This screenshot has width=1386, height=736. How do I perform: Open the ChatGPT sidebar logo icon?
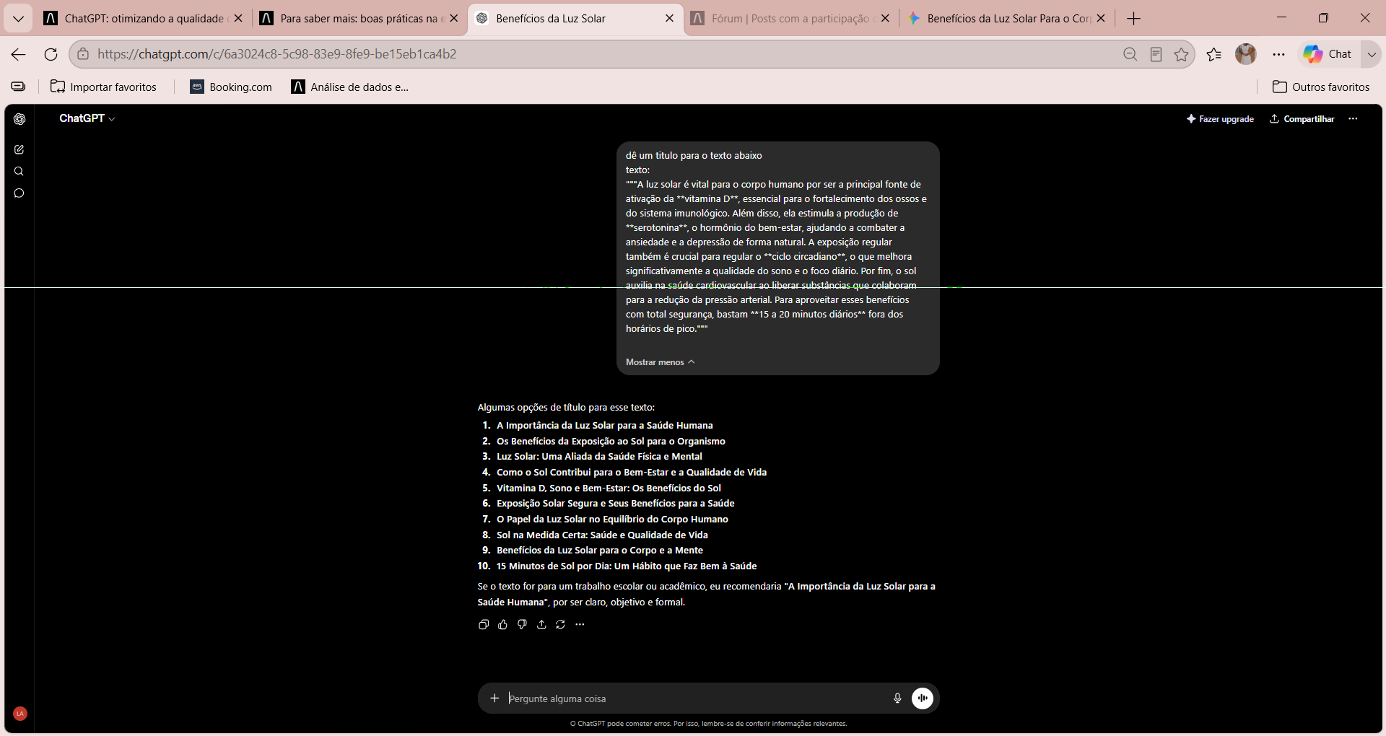pos(19,119)
